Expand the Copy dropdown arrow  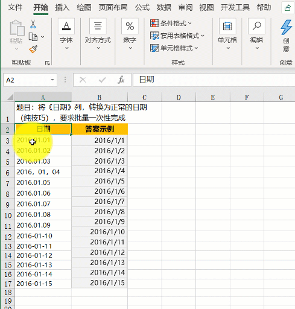click(42, 37)
